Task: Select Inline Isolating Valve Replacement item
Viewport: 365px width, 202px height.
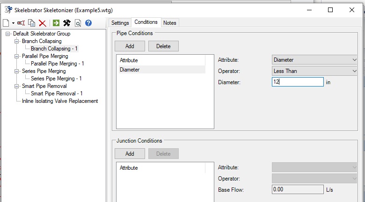Action: [60, 101]
